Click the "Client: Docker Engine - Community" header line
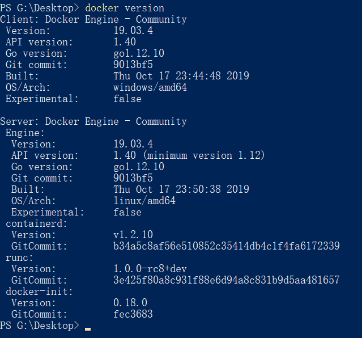362x338 pixels. click(93, 19)
